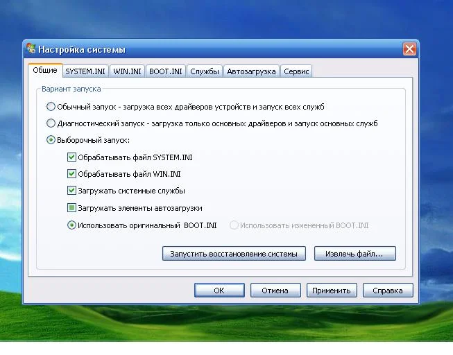Toggle Обрабатывать файл WIN.INI checkbox
This screenshot has height=355, width=453.
71,174
